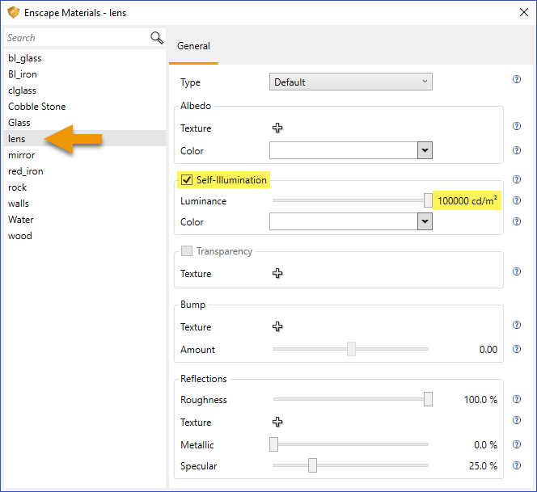Click the Roughness slider handle
This screenshot has height=492, width=537.
point(428,399)
